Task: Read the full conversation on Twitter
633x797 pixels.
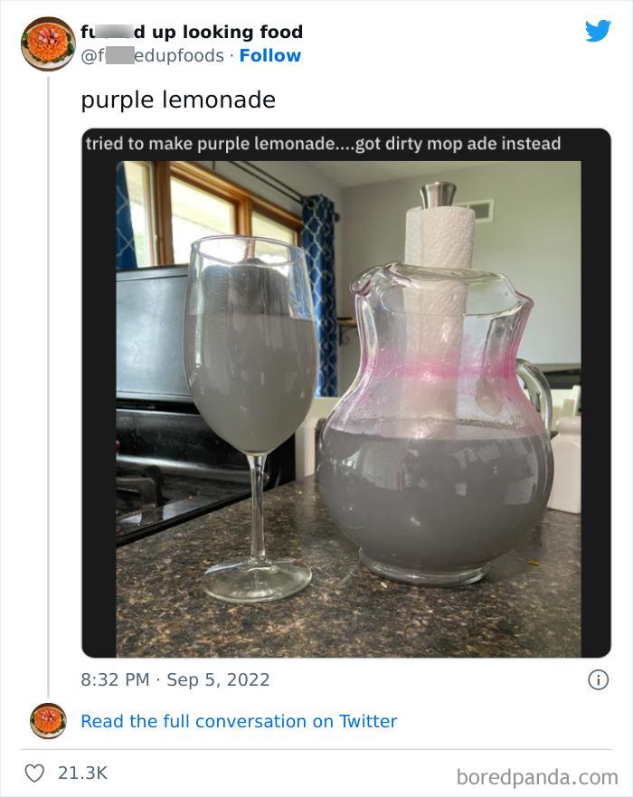Action: [239, 721]
